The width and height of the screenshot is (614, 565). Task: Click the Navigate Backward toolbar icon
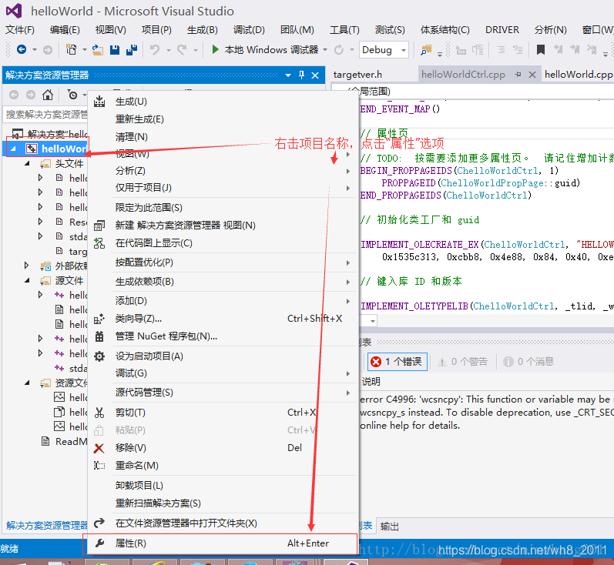[22, 50]
